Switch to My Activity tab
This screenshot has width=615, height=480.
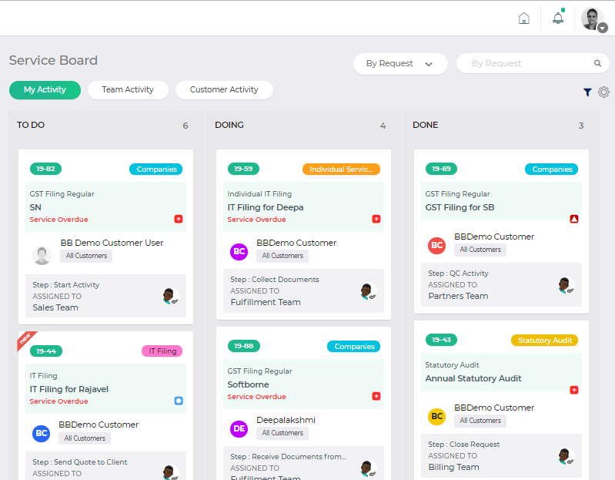pyautogui.click(x=45, y=90)
